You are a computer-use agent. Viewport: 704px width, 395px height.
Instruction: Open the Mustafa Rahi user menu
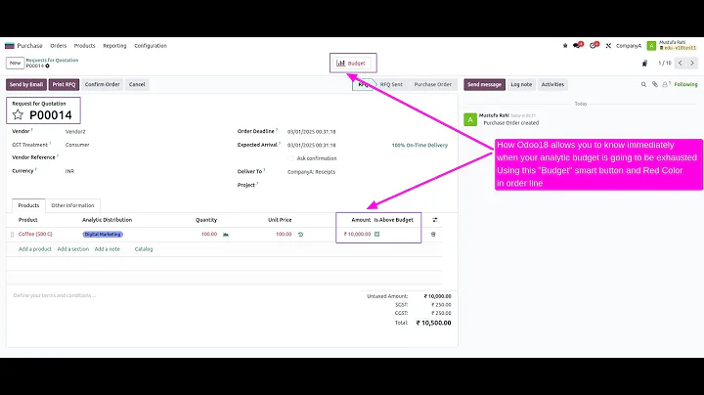point(678,45)
